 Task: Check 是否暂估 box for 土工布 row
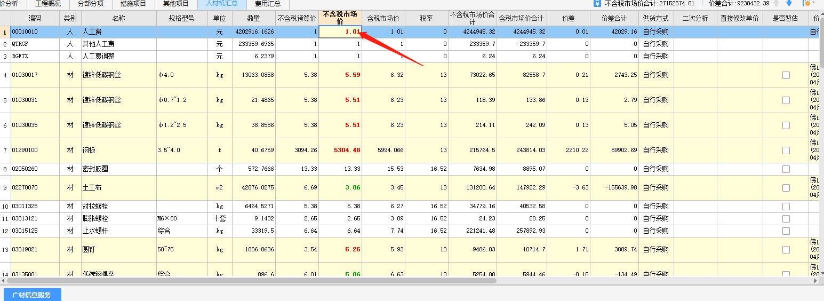tap(786, 188)
